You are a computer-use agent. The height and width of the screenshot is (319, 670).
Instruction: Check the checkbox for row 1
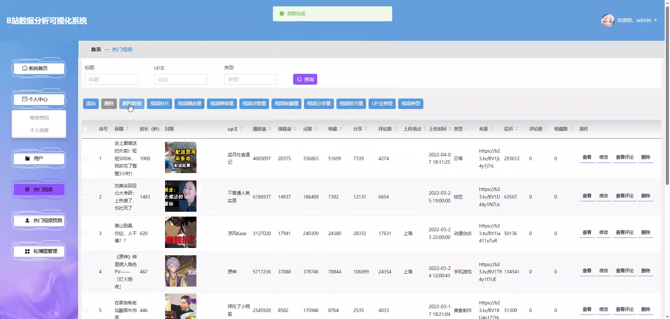[85, 159]
